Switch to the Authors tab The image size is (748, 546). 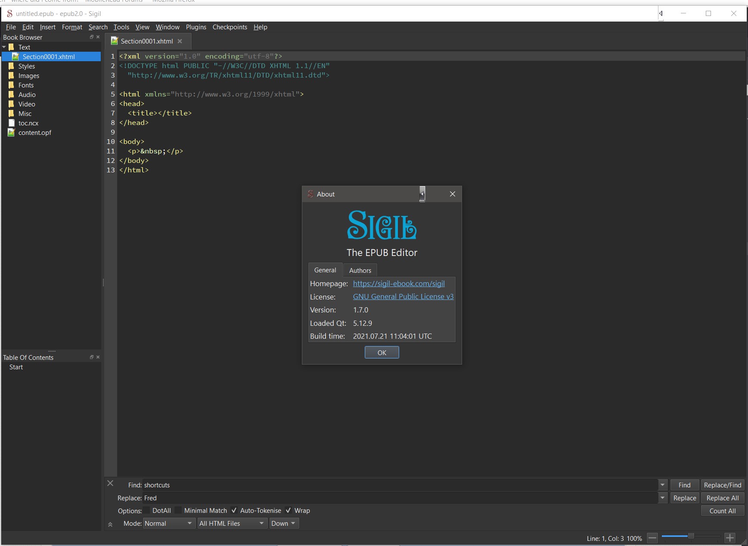(360, 271)
